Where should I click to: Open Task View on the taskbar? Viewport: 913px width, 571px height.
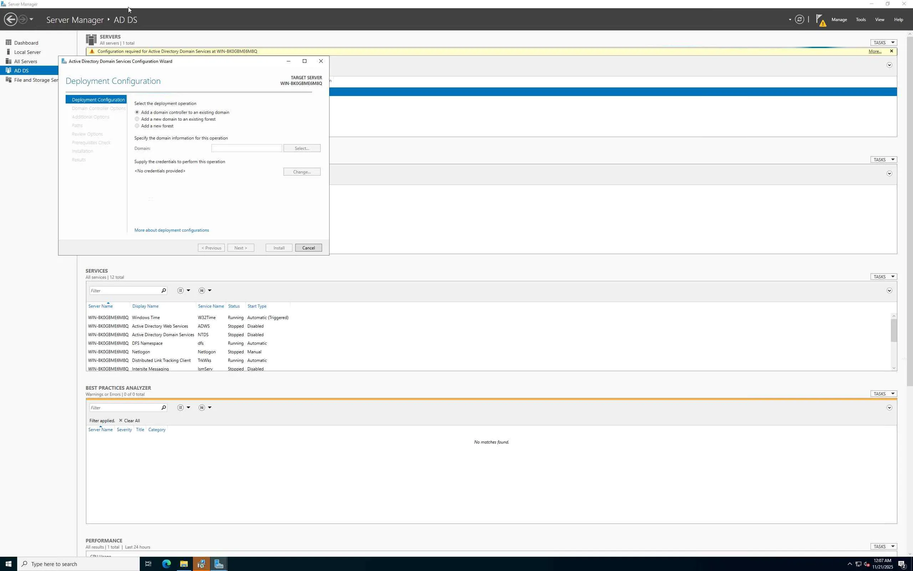tap(148, 564)
